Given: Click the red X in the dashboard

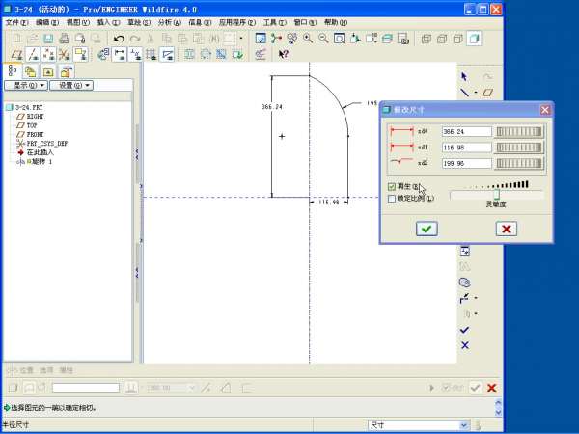Looking at the screenshot, I should click(x=492, y=388).
